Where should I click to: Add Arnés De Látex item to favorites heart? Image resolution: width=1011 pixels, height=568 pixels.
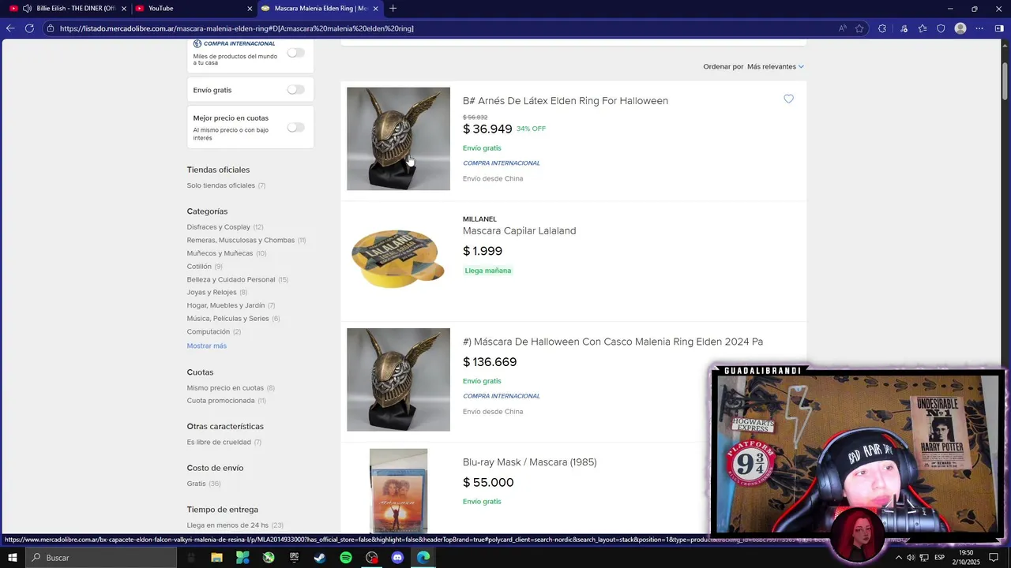(x=788, y=99)
